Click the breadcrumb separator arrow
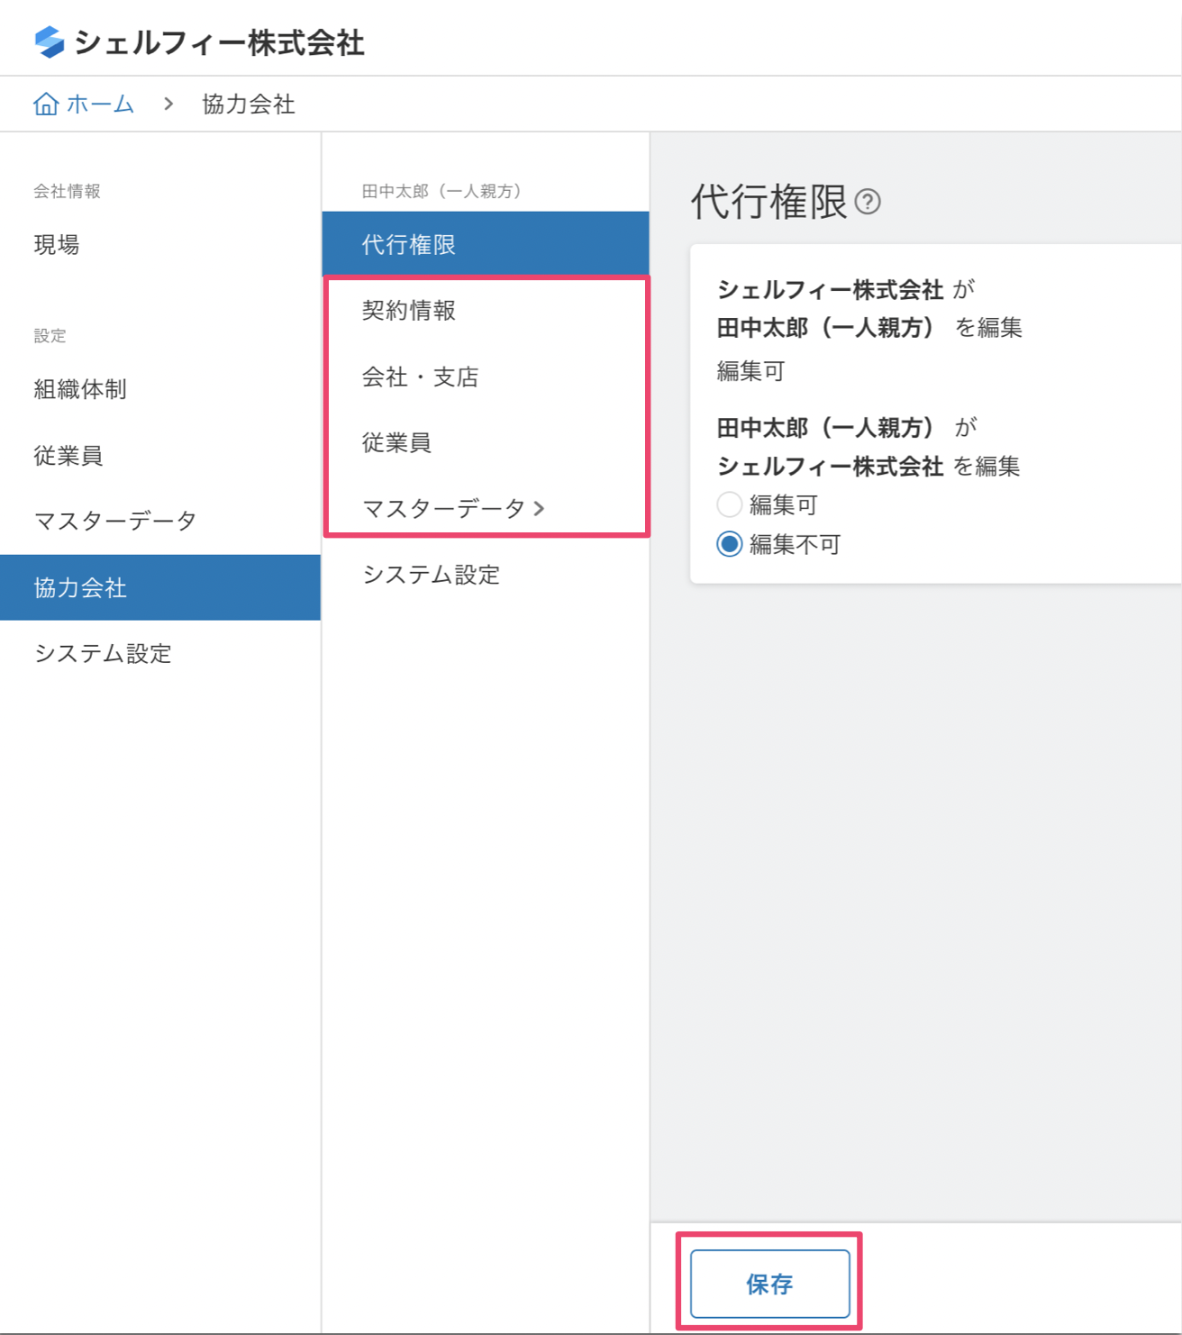Viewport: 1182px width, 1335px height. (168, 104)
